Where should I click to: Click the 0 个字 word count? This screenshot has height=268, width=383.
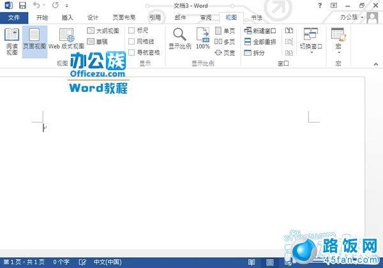pos(61,262)
